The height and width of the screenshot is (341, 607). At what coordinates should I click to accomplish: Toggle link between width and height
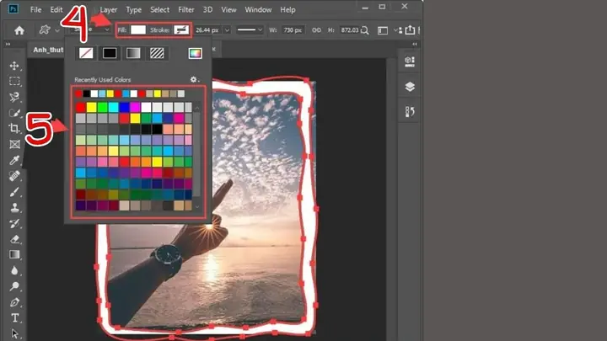point(316,30)
